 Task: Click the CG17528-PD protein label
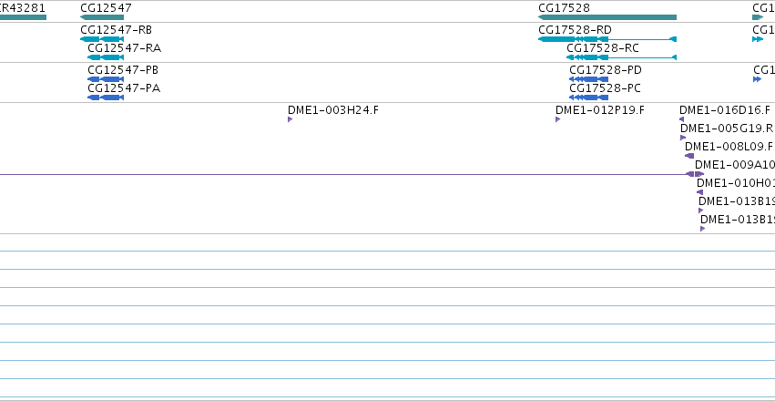tap(606, 69)
